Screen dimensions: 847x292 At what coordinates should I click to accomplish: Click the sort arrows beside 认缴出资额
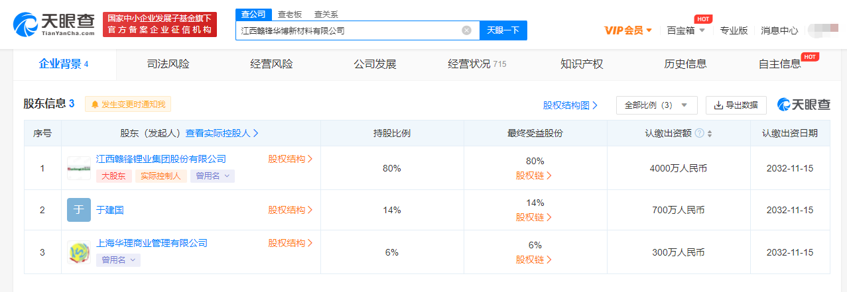(710, 133)
